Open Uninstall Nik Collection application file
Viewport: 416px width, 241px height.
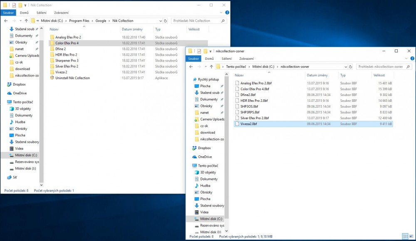click(72, 78)
